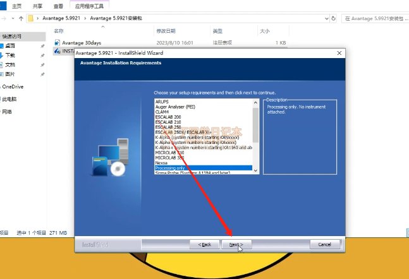Open OneDrive in navigation pane

point(13,86)
